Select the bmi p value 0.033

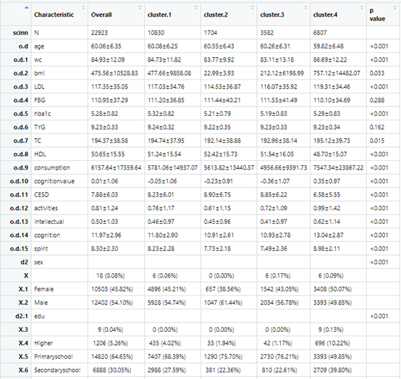pos(376,73)
